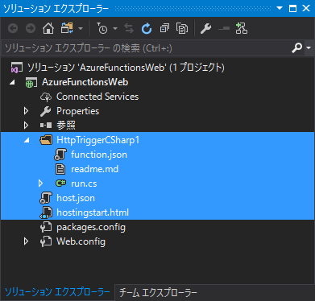
Task: Select the Properties tree label
Action: pos(78,111)
